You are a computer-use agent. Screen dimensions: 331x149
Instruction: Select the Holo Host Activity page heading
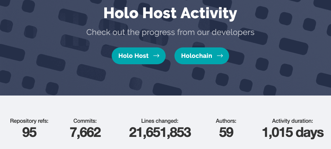point(170,13)
